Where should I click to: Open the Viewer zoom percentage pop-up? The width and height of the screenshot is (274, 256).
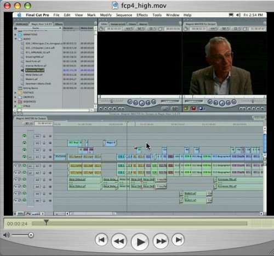129,29
